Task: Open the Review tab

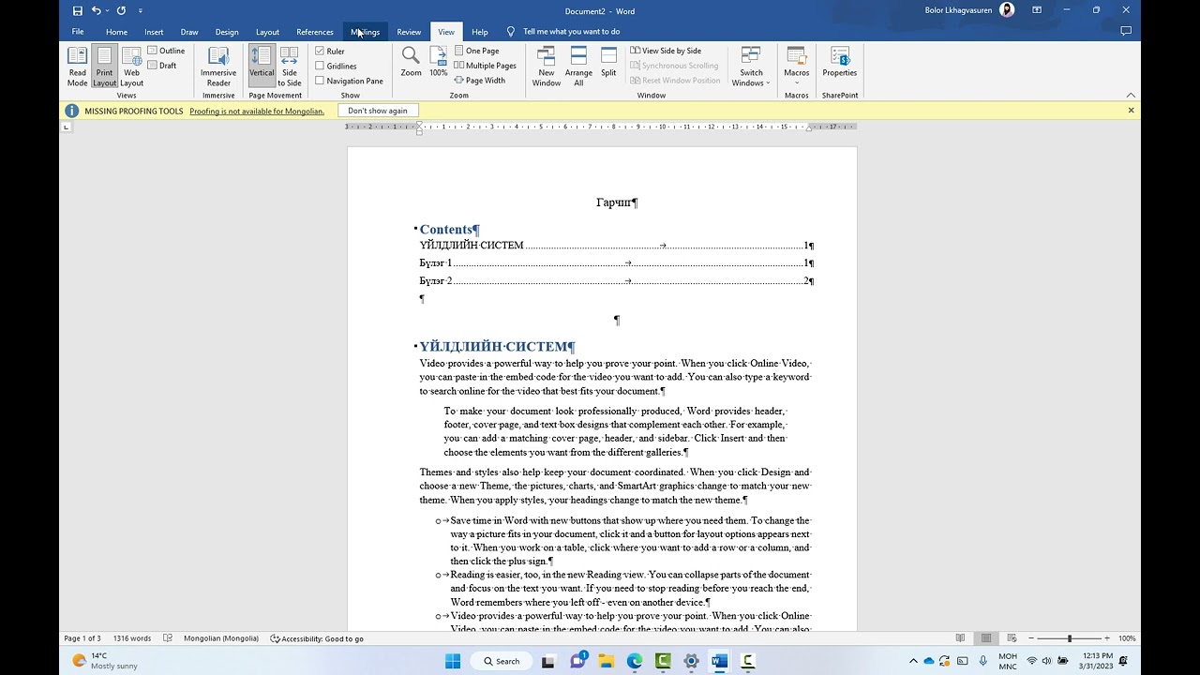Action: click(409, 32)
